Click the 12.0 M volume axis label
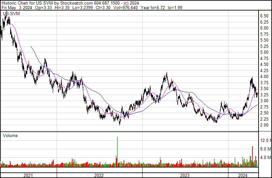272x178 pixels. click(266, 140)
